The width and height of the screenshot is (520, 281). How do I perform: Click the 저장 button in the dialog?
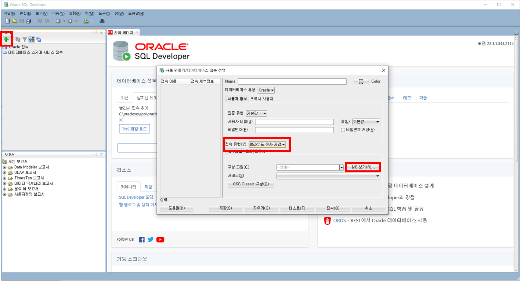(x=225, y=208)
